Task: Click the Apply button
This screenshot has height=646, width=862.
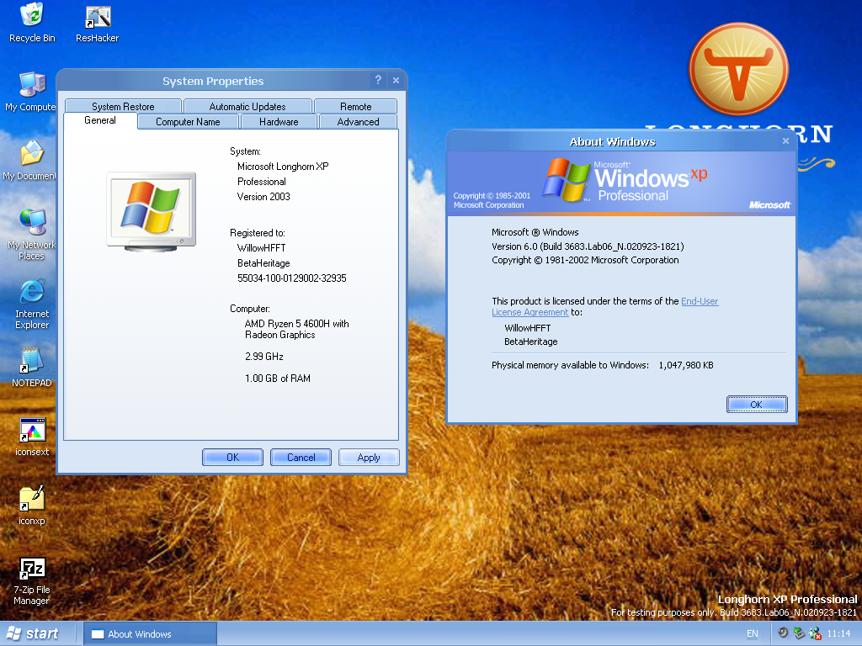Action: click(369, 457)
